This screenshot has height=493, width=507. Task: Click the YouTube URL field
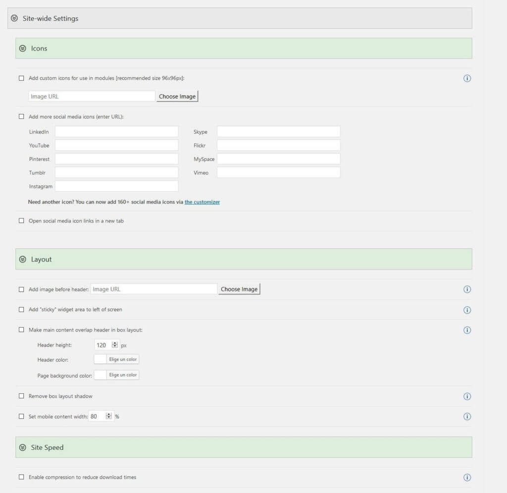117,145
